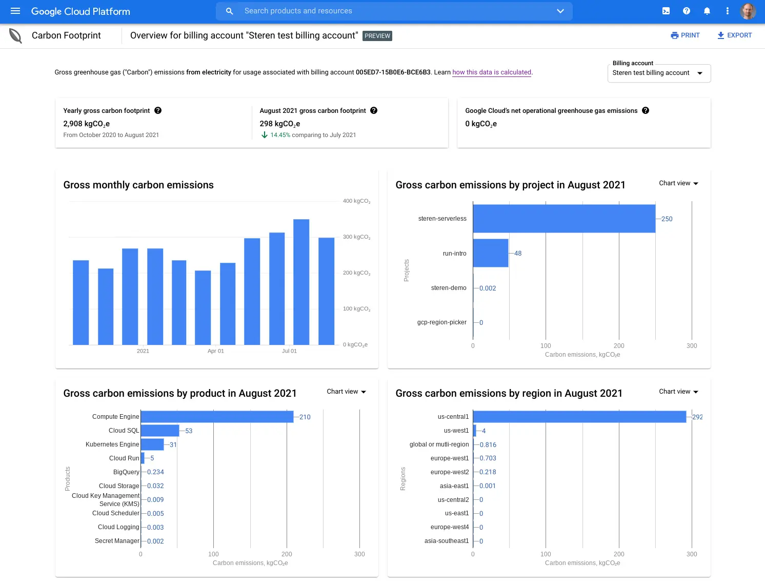The image size is (765, 582).
Task: Click the Yearly gross carbon footprint help icon
Action: tap(158, 110)
